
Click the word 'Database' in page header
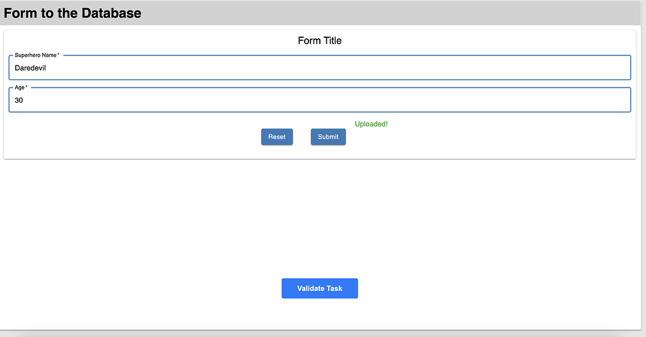coord(111,13)
